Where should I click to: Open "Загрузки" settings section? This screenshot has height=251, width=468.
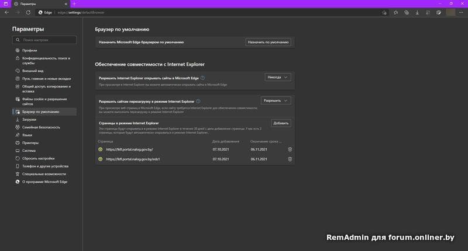(30, 119)
